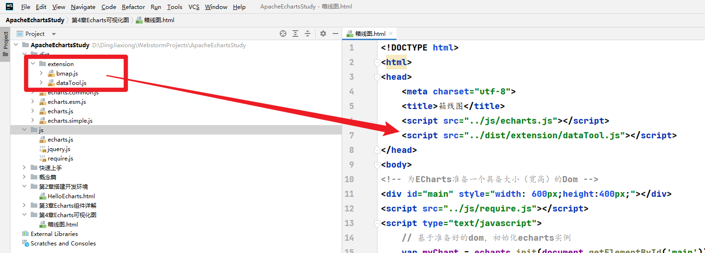Click the WebStorm logo icon
The width and height of the screenshot is (705, 253).
click(x=9, y=7)
